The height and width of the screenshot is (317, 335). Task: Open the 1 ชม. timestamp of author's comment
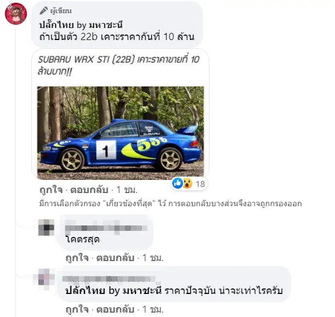pyautogui.click(x=127, y=190)
